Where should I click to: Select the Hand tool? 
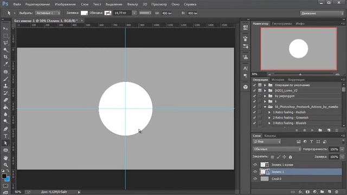(6, 158)
